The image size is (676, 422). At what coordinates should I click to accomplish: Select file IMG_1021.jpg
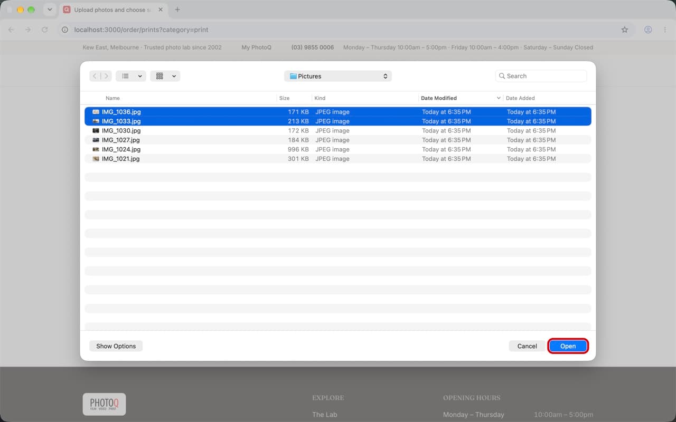338,159
